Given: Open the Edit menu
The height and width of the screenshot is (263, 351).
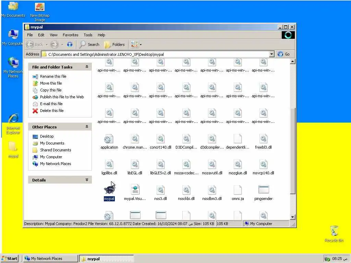Looking at the screenshot, I should pyautogui.click(x=41, y=35).
